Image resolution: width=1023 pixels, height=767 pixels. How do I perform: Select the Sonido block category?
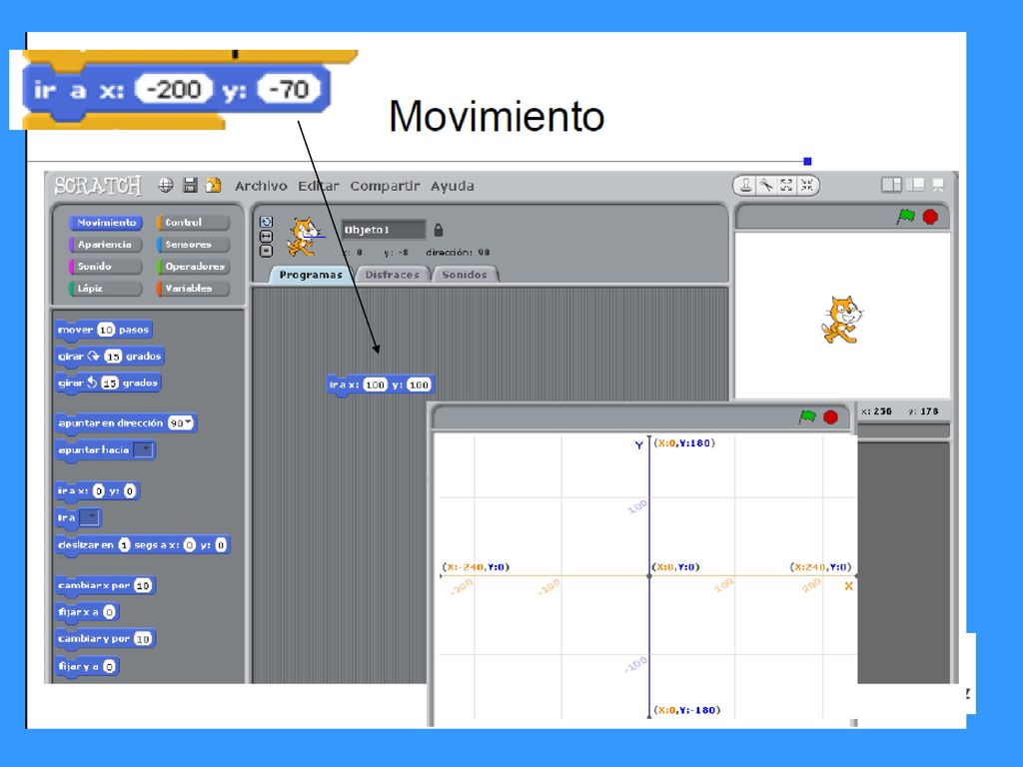104,266
